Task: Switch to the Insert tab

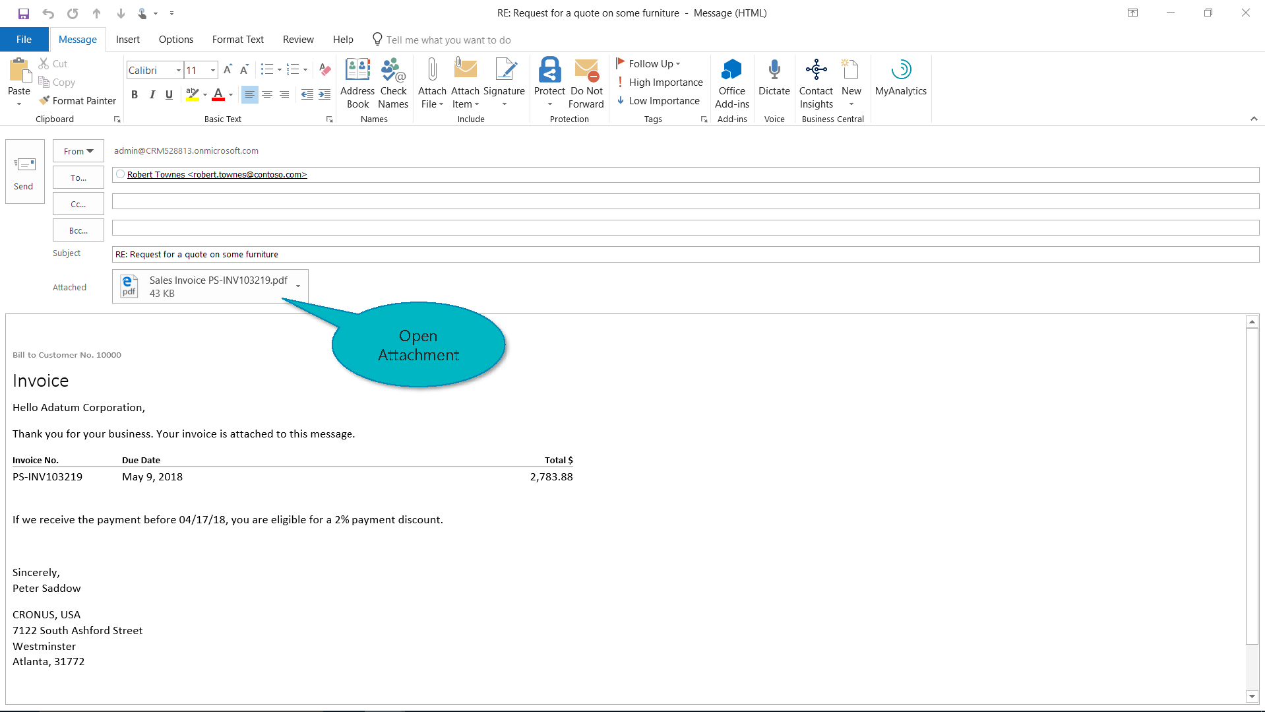Action: pyautogui.click(x=127, y=40)
